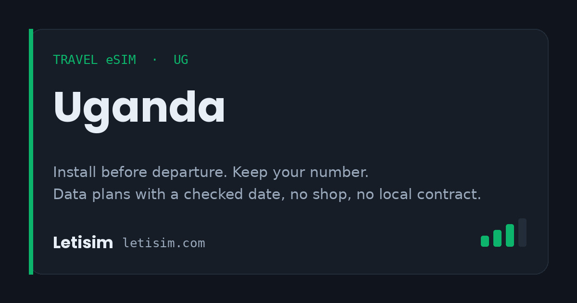The height and width of the screenshot is (303, 577).
Task: Click the "Install before departure." sentence
Action: (141, 172)
